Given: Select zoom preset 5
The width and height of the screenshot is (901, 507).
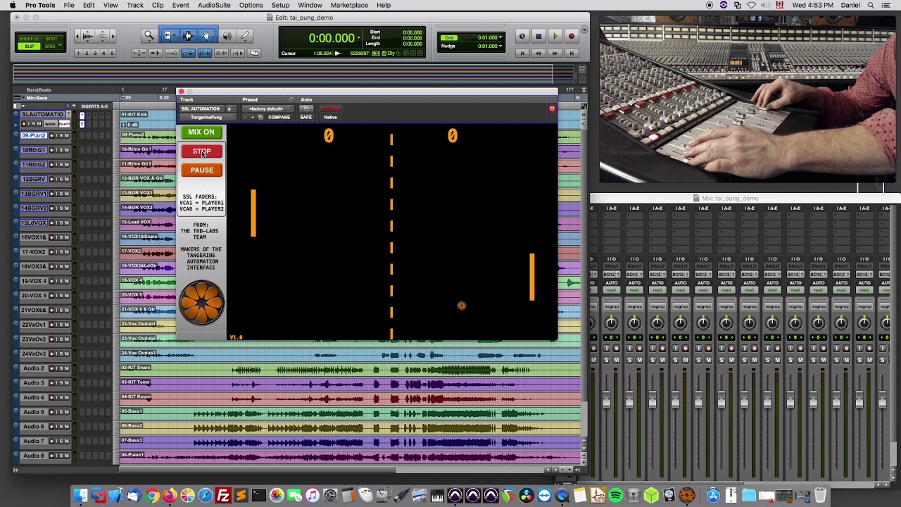Looking at the screenshot, I should point(113,53).
